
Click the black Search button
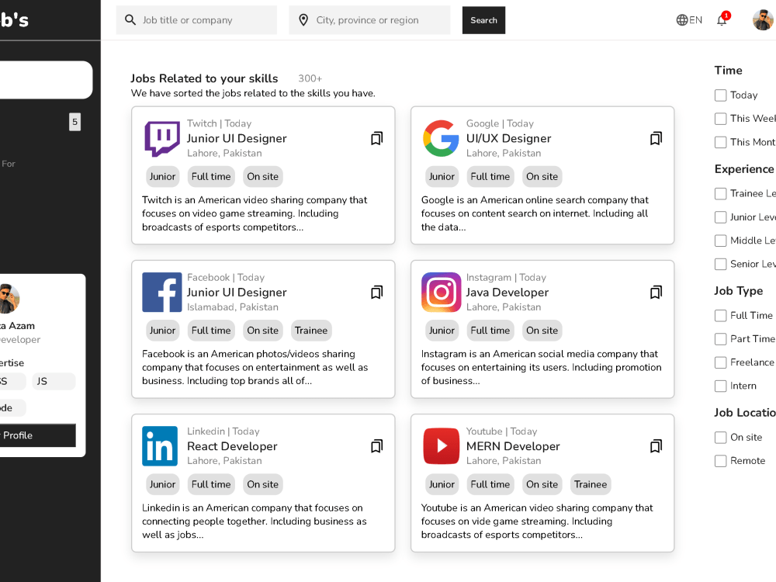click(x=483, y=20)
